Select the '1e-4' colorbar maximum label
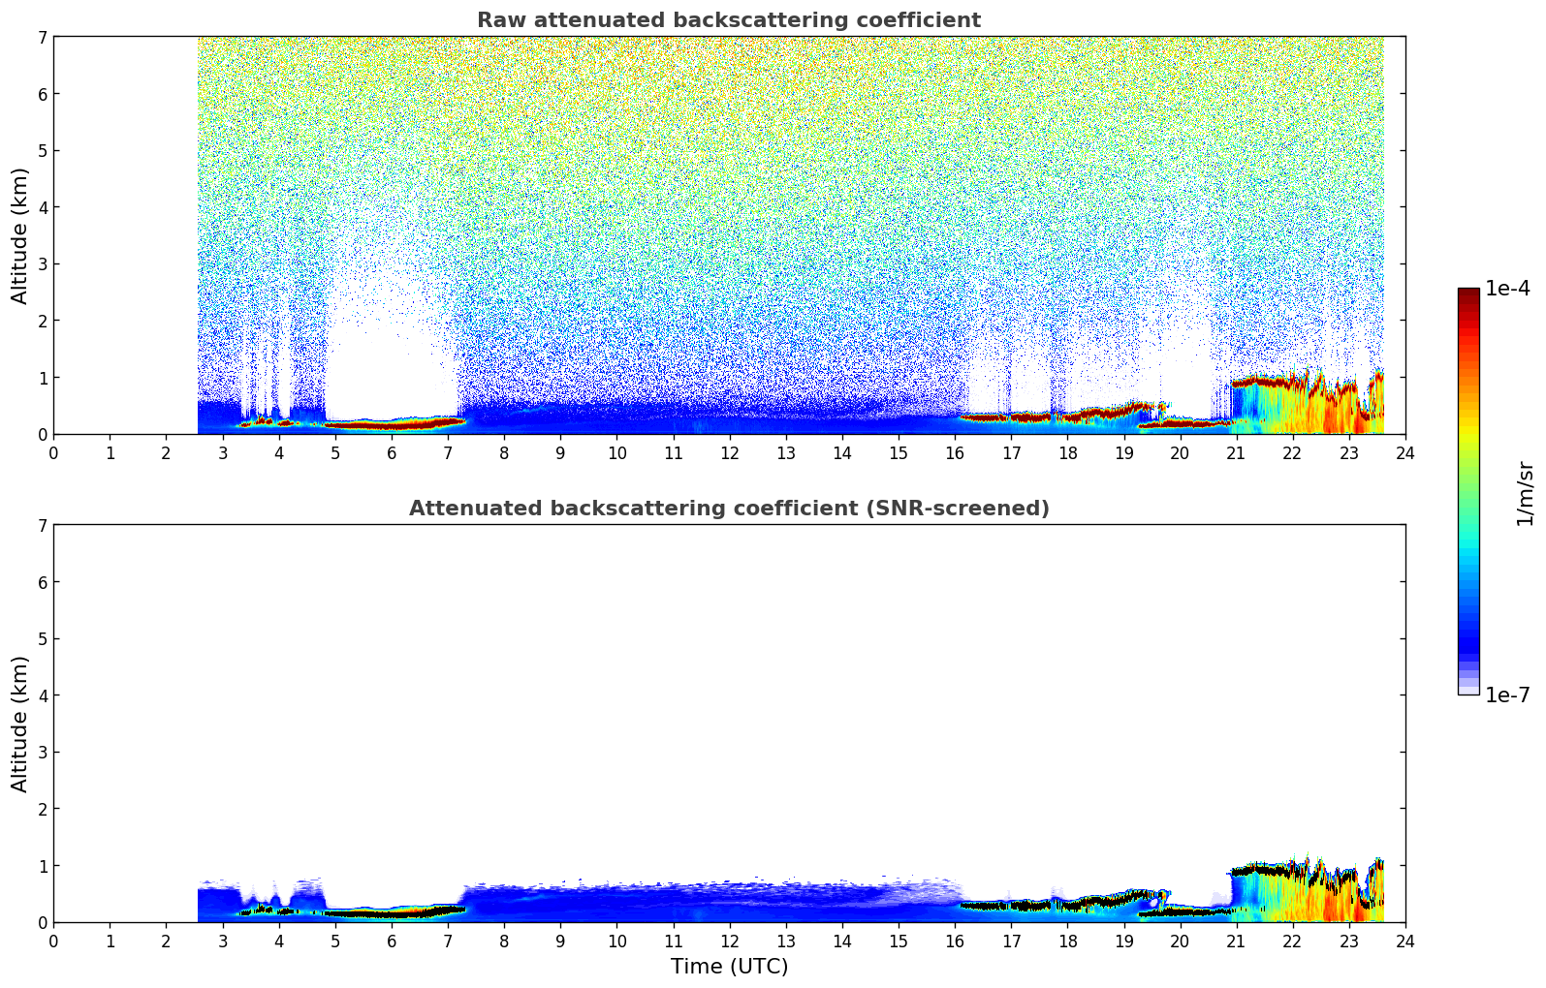This screenshot has height=988, width=1546. pos(1508,289)
